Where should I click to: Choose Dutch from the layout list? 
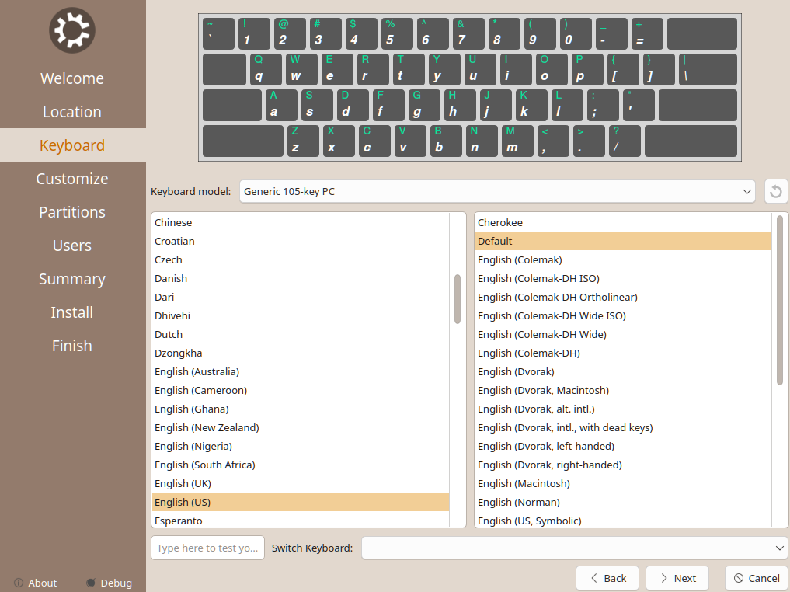click(169, 334)
